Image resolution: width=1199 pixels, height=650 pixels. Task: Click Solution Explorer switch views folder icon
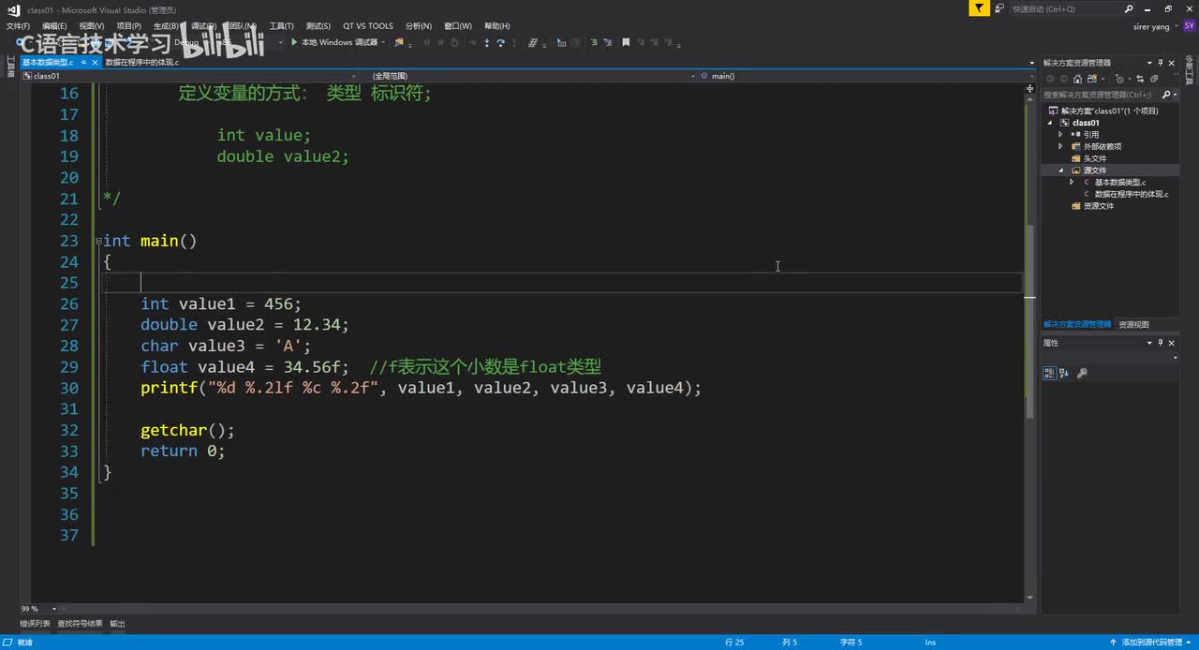(1092, 79)
